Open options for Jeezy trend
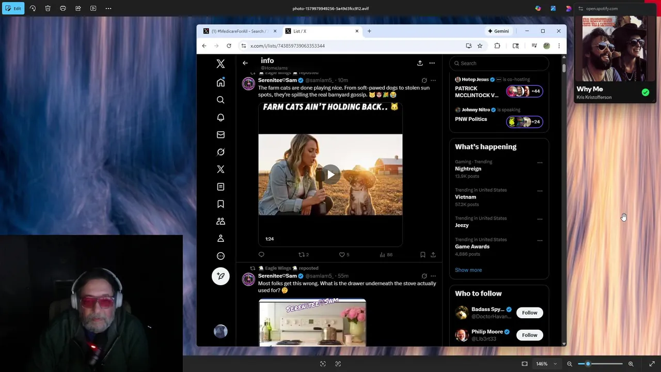The height and width of the screenshot is (372, 661). [x=540, y=219]
